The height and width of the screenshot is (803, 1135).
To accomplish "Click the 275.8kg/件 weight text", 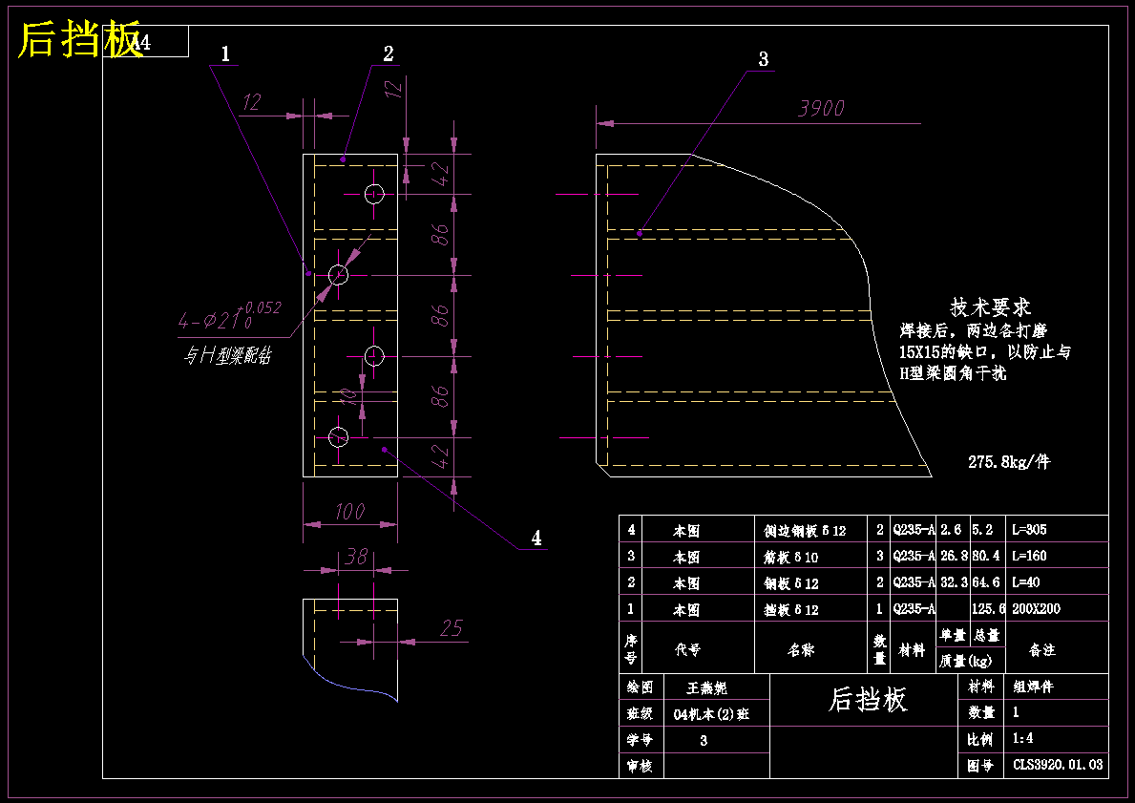I will [1009, 462].
